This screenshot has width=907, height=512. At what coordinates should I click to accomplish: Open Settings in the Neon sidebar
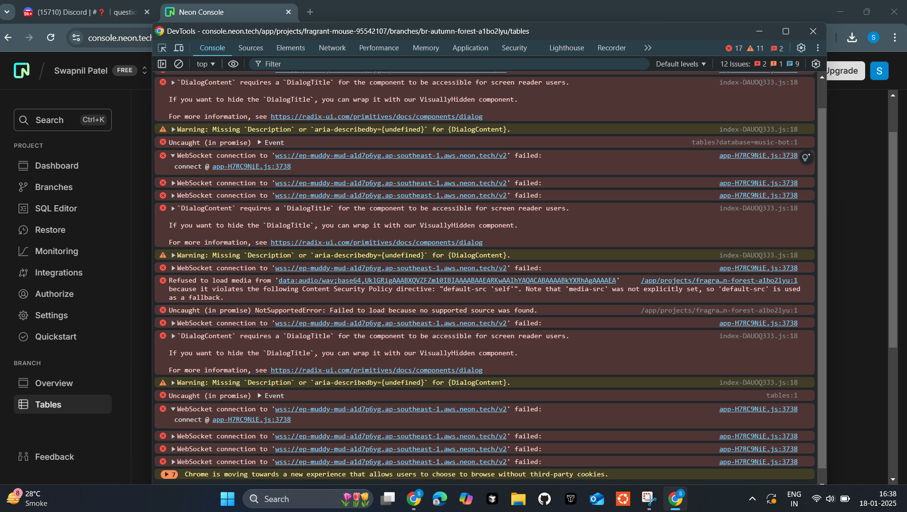click(x=63, y=315)
